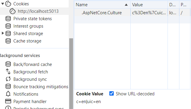Click the Background sync icon
This screenshot has width=191, height=109.
click(x=8, y=79)
